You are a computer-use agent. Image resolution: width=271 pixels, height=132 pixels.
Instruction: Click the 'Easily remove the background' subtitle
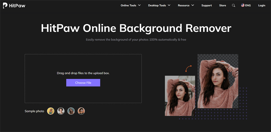[x=136, y=39]
